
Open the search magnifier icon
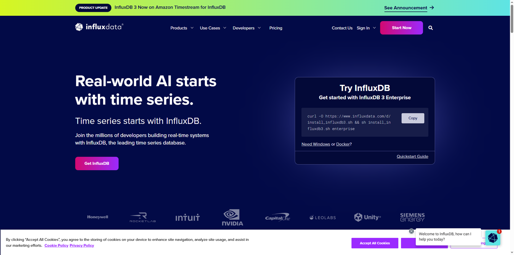click(x=430, y=28)
